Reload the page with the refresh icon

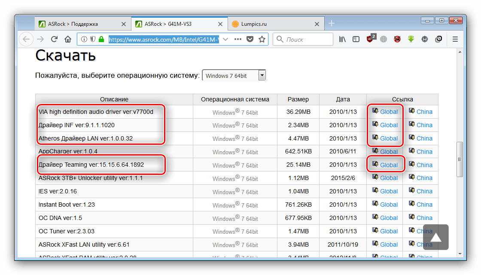coord(54,39)
